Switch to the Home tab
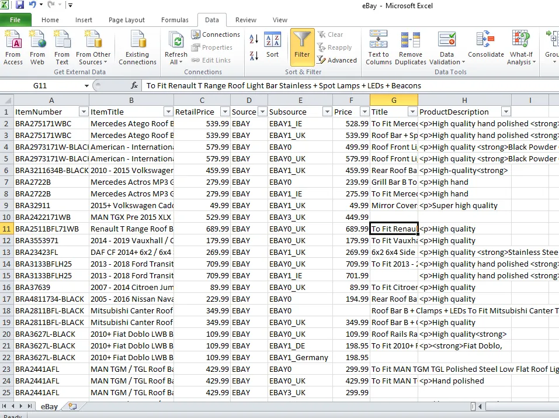The width and height of the screenshot is (559, 418). click(50, 20)
